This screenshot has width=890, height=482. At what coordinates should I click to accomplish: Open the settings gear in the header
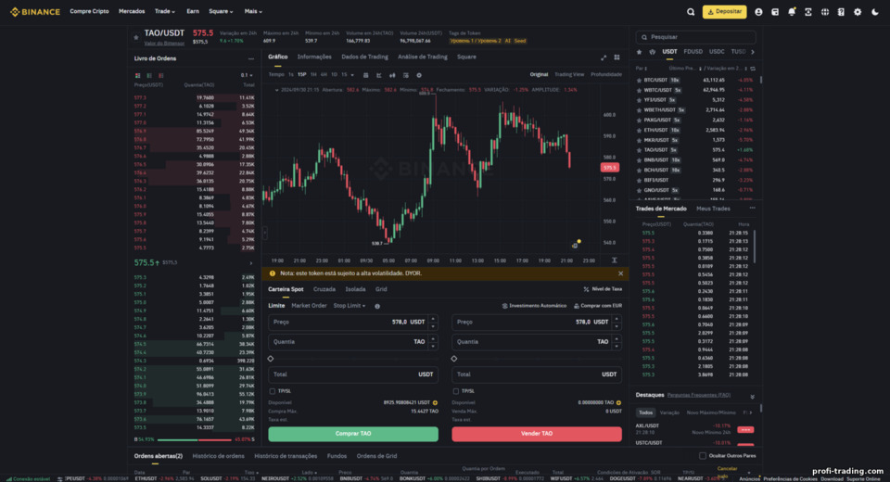coord(858,12)
